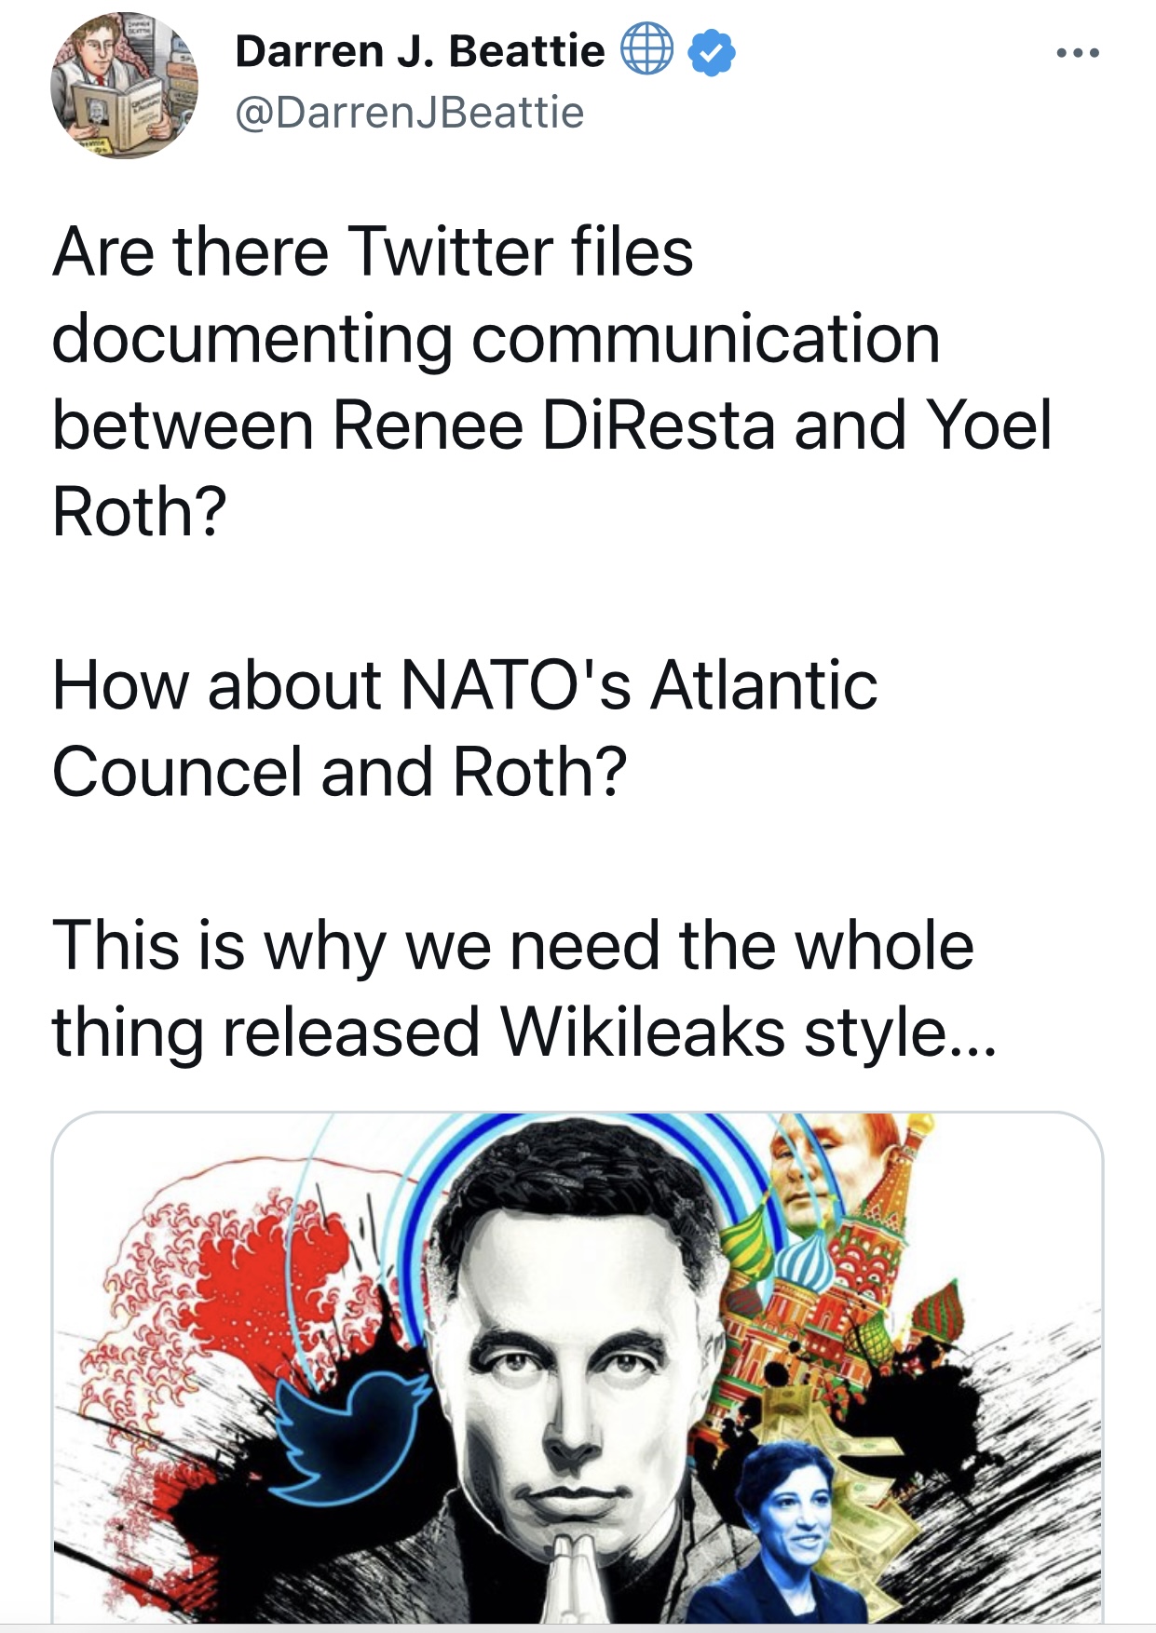Image resolution: width=1156 pixels, height=1633 pixels.
Task: Click the word "Wikileaks" in the tweet
Action: 643,1032
